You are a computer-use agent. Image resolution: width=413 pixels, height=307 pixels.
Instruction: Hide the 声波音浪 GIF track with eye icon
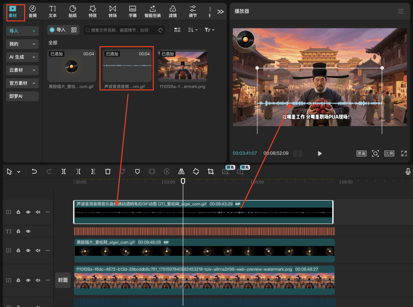click(x=28, y=212)
